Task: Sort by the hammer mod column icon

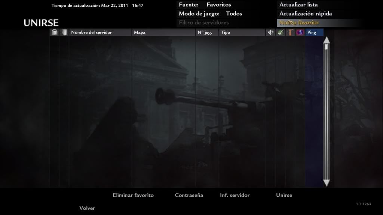Action: pos(290,32)
